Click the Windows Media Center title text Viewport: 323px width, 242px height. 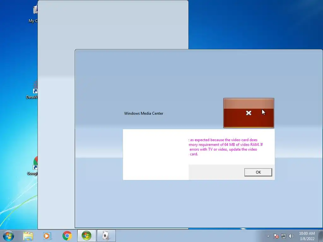pos(144,113)
